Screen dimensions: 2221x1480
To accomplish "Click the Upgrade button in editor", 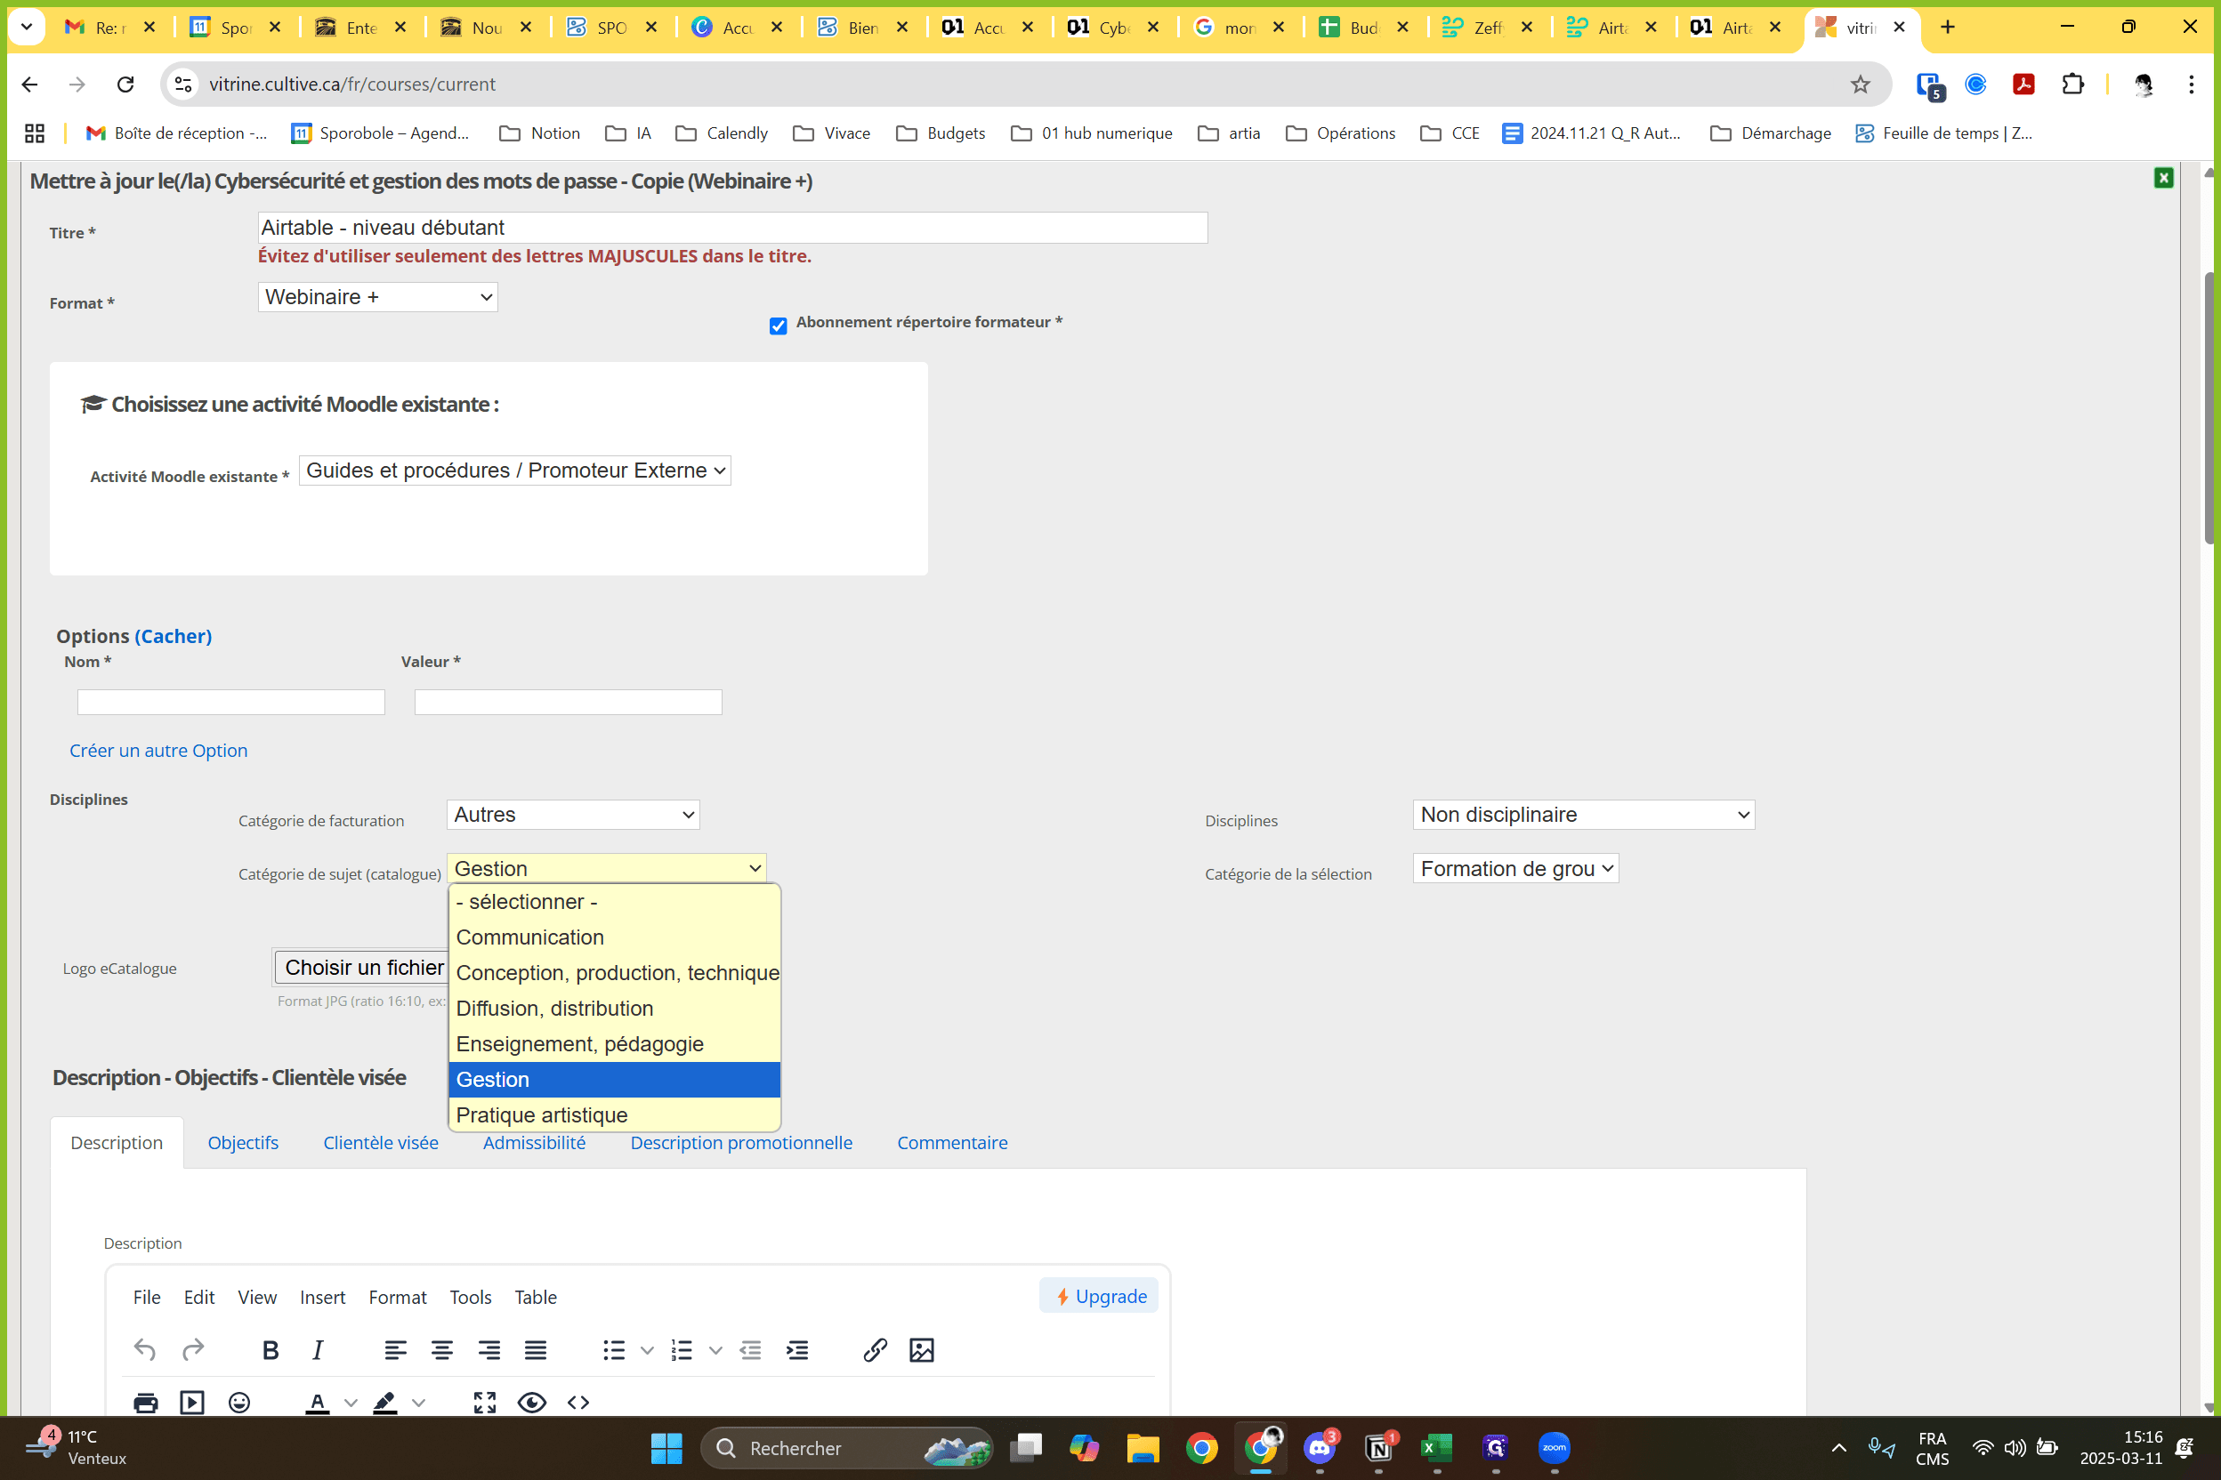I will pyautogui.click(x=1099, y=1297).
